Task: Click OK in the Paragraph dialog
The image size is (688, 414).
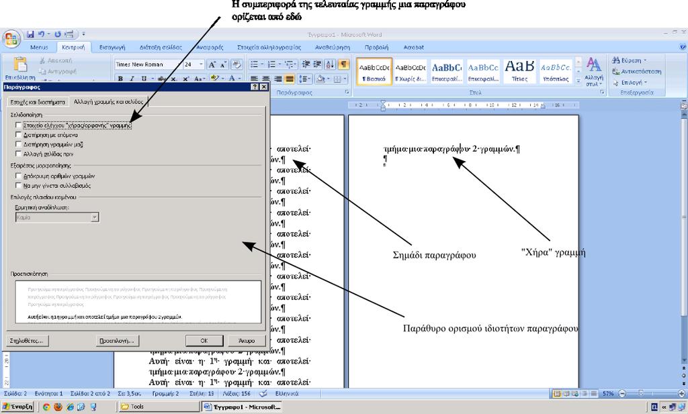Action: click(204, 340)
